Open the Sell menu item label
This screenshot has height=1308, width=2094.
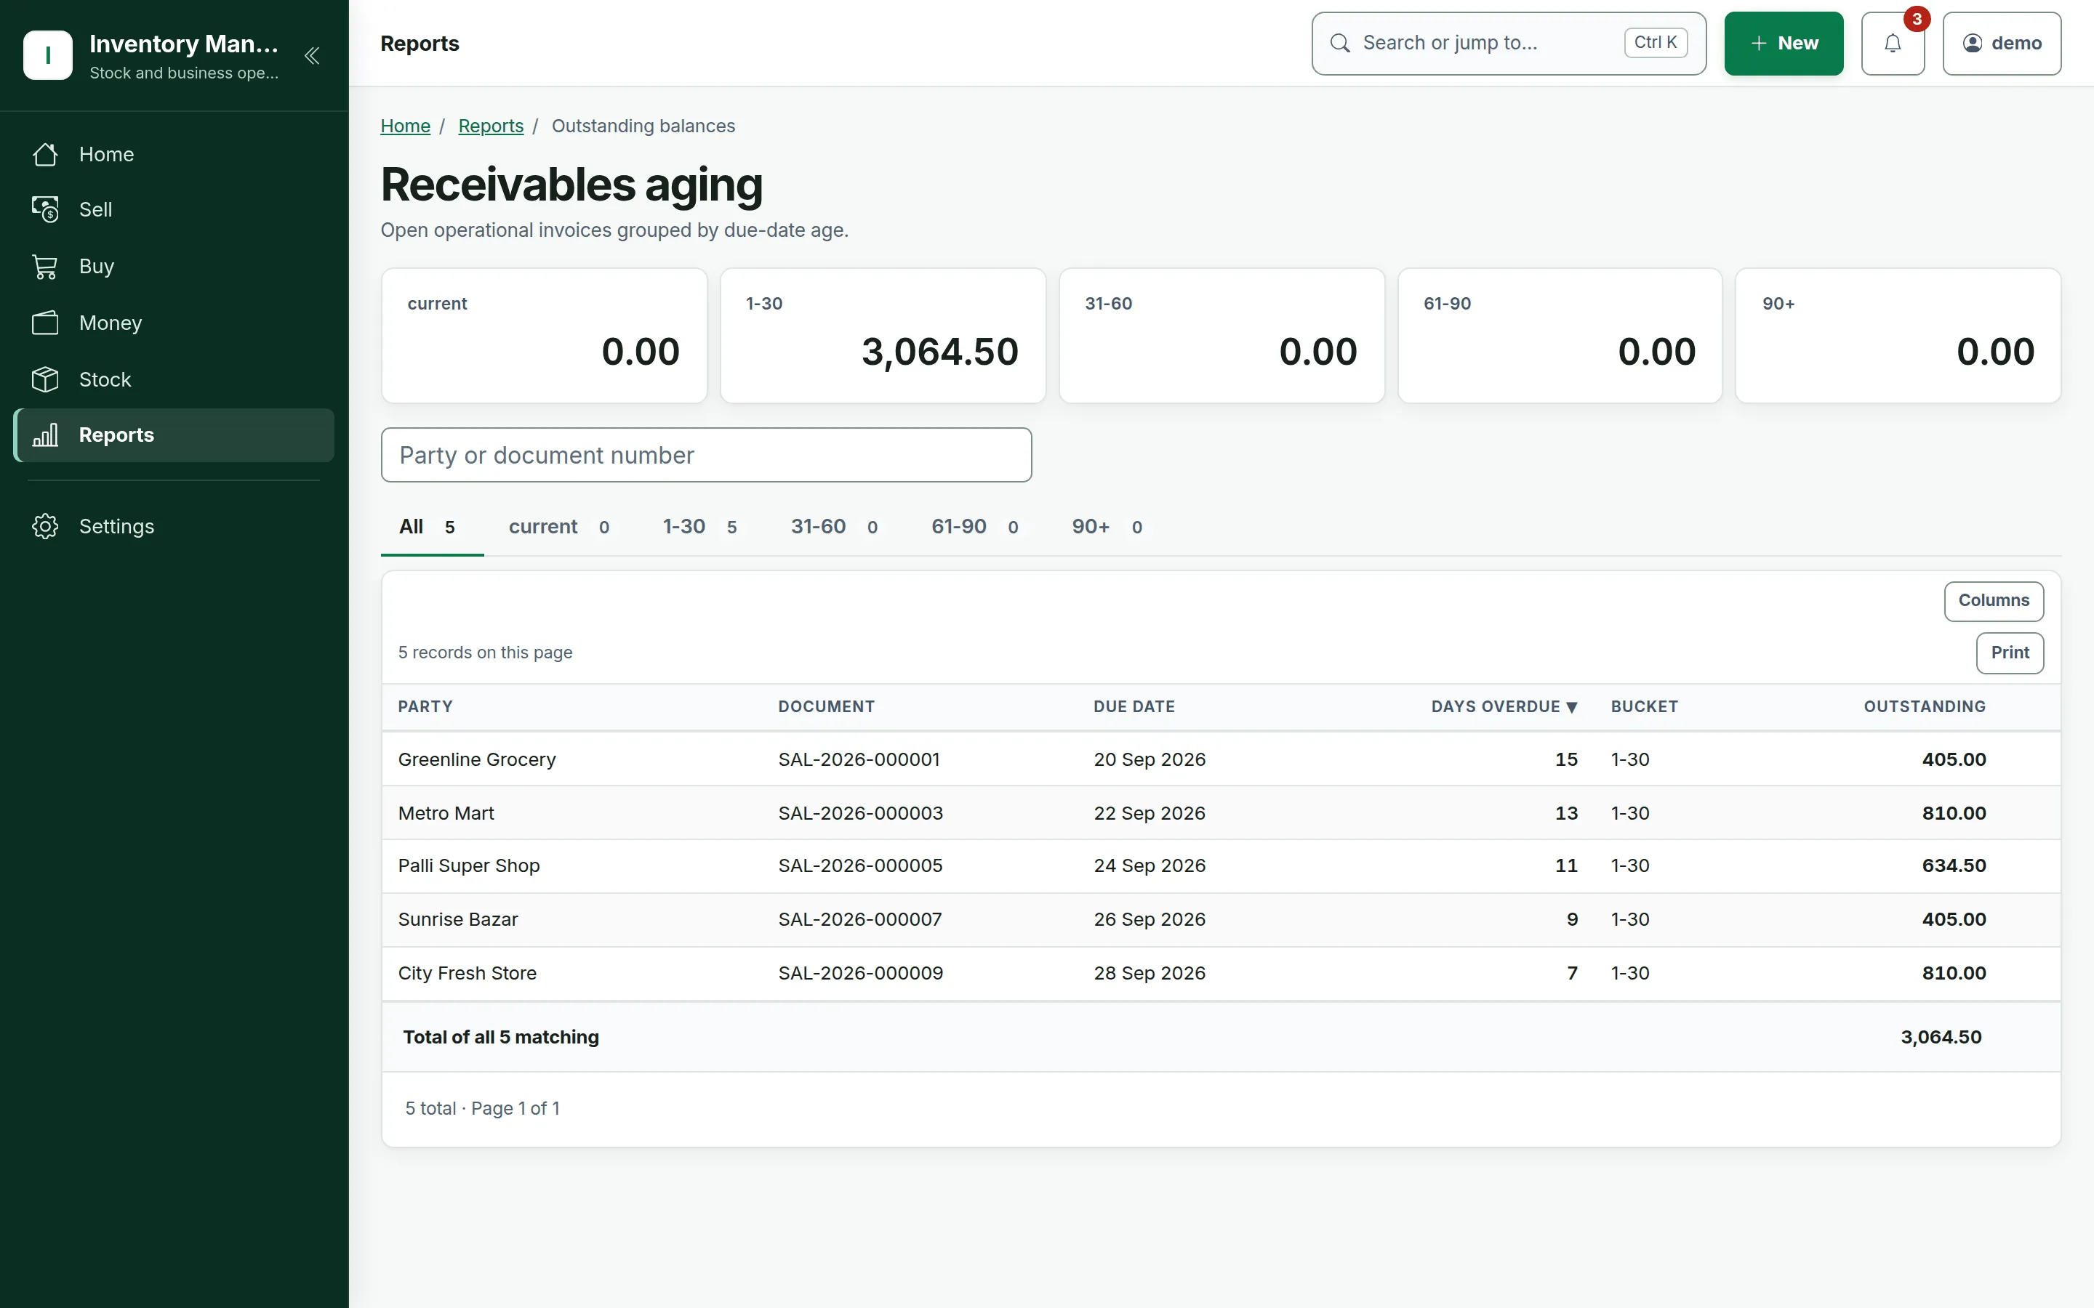[x=95, y=209]
